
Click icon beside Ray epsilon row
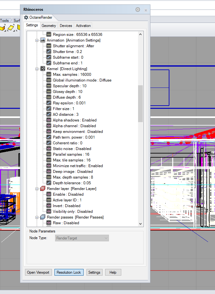coord(49,103)
